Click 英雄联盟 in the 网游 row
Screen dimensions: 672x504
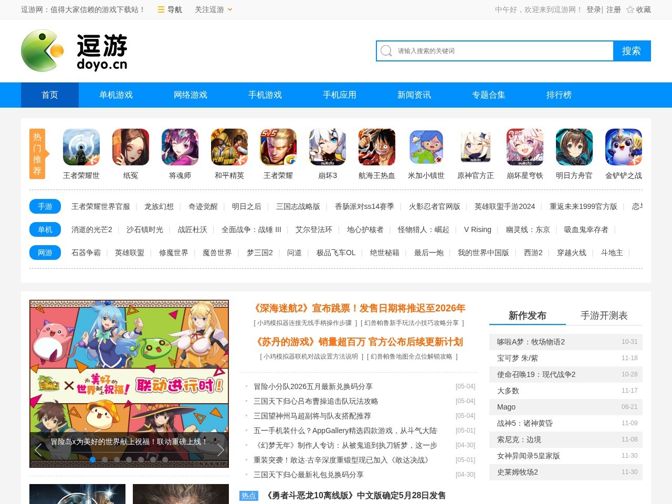[x=130, y=253]
